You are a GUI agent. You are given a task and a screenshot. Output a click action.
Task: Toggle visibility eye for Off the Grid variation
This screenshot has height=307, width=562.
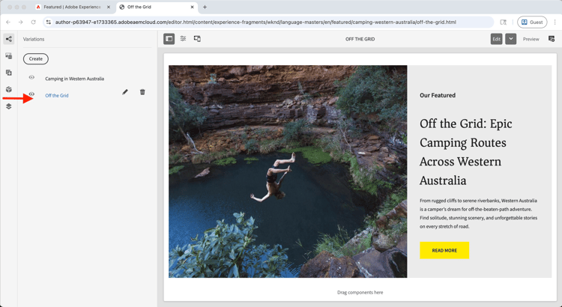(x=31, y=94)
